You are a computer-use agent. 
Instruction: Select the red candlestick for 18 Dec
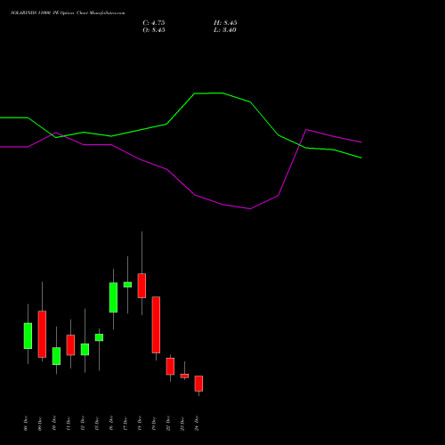pyautogui.click(x=142, y=286)
